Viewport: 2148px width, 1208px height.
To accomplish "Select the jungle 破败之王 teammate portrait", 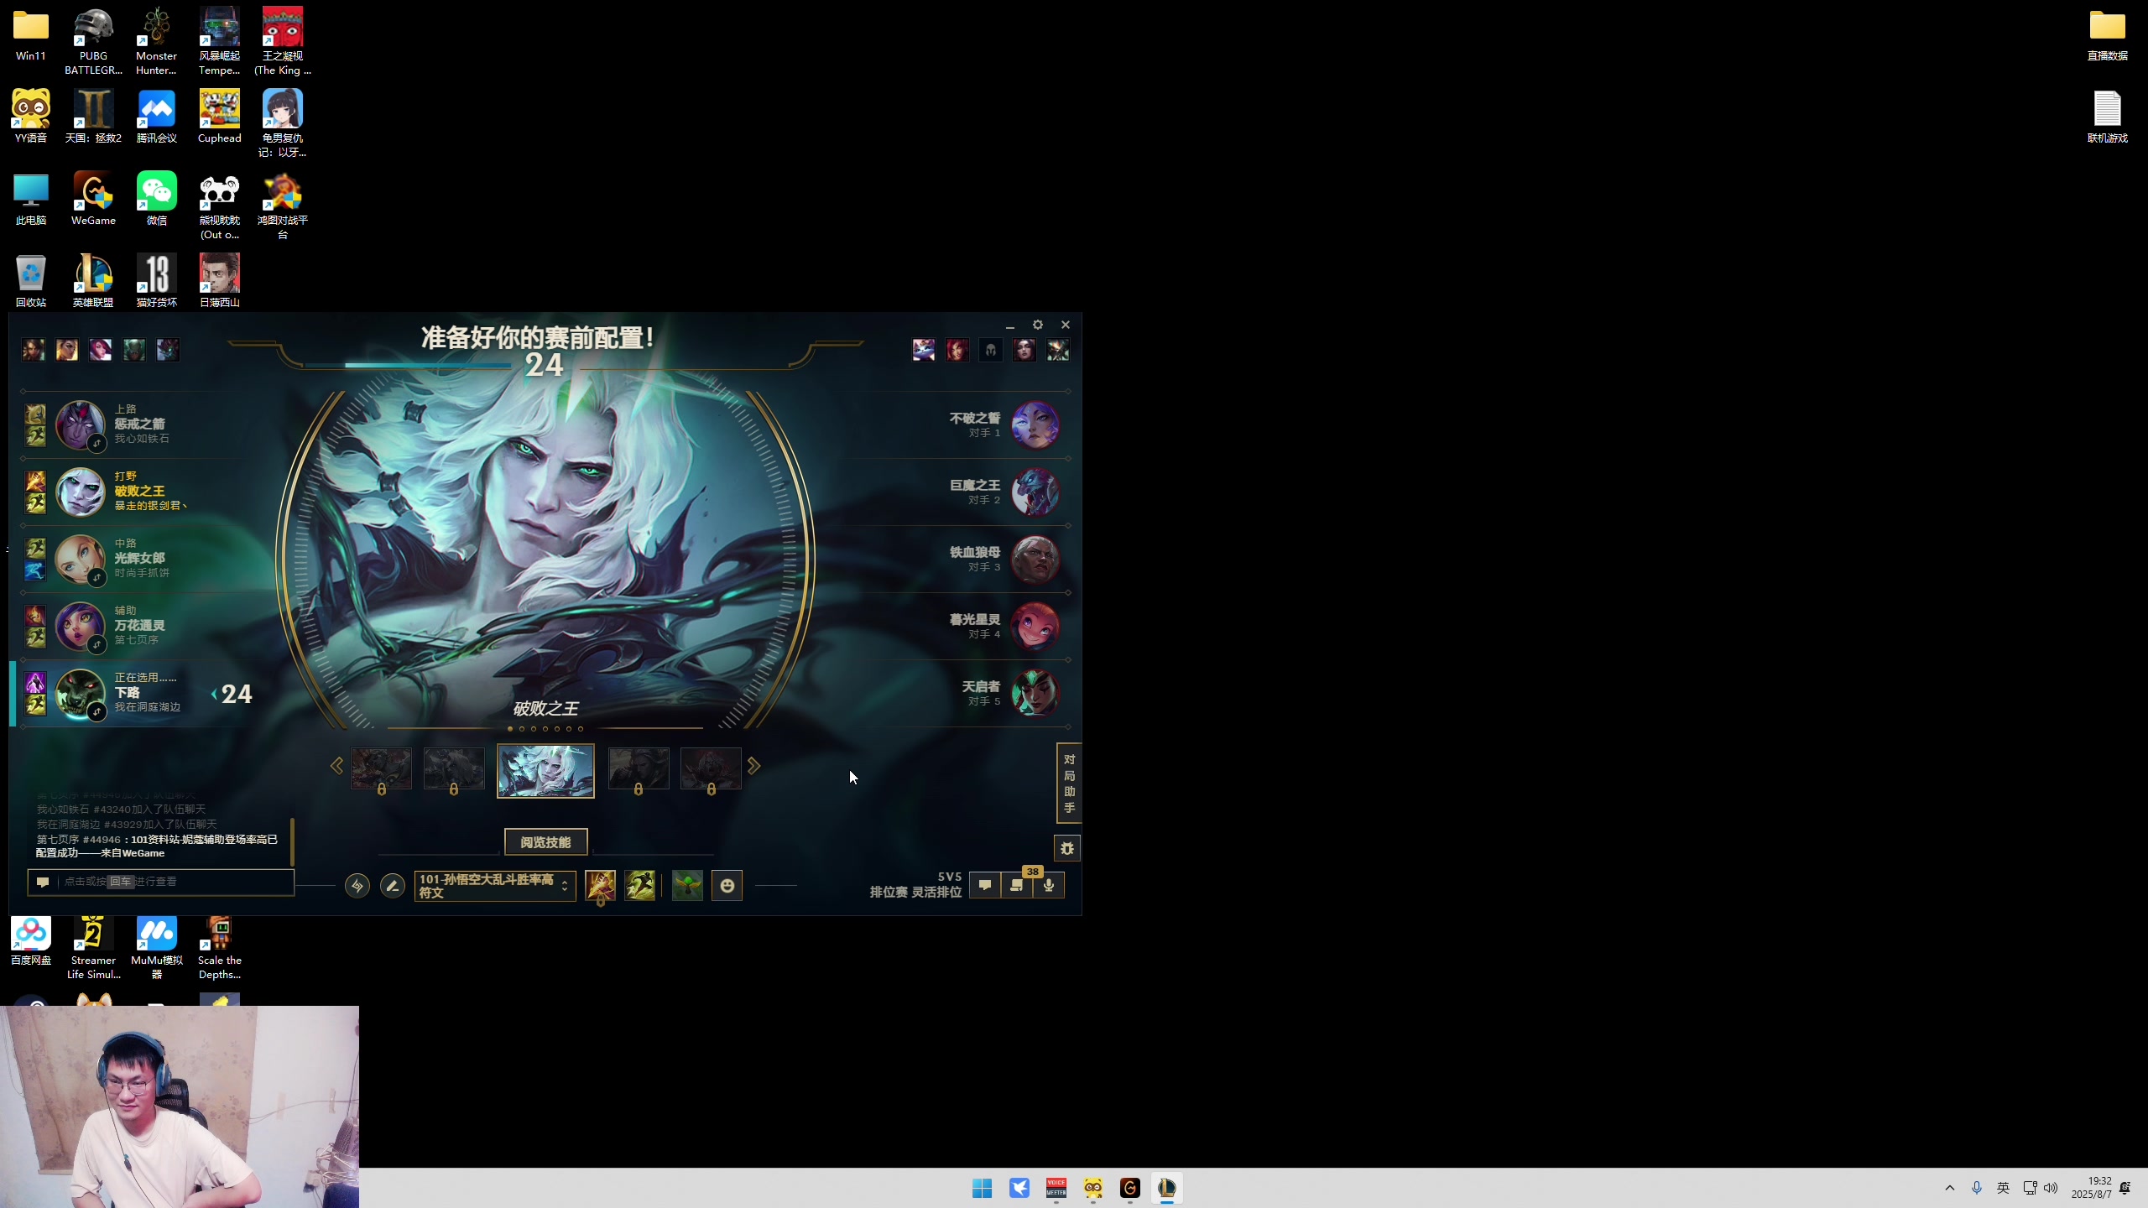I will [80, 492].
